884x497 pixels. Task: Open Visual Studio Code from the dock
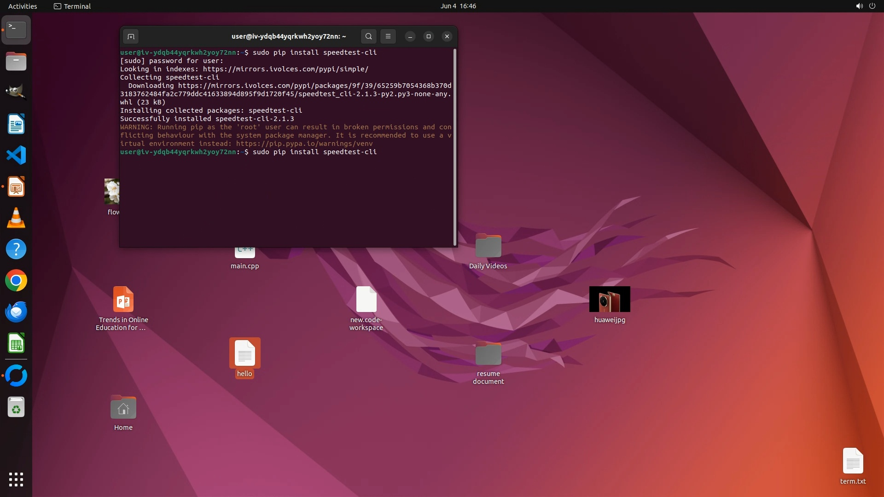(x=16, y=156)
